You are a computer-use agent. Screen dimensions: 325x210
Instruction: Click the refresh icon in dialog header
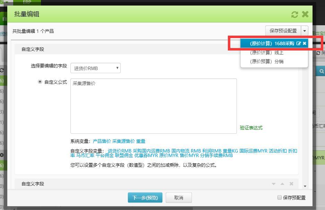click(294, 15)
